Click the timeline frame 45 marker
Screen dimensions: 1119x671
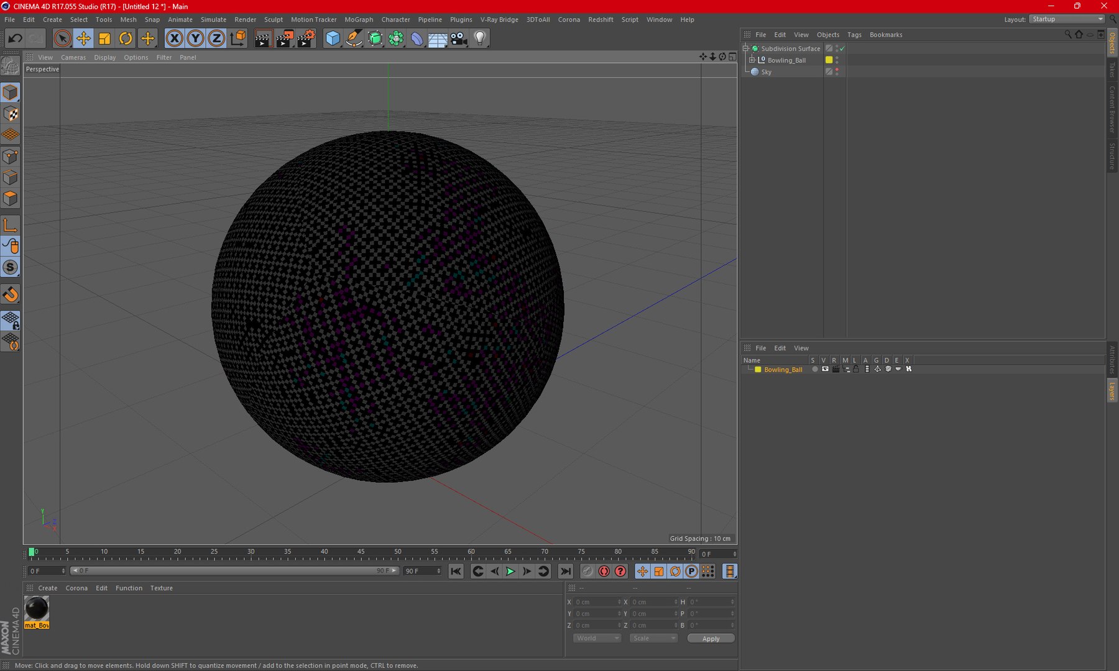[361, 552]
